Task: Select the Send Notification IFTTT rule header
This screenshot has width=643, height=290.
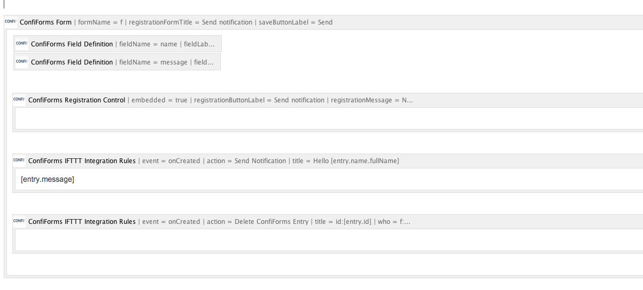Action: [x=328, y=160]
